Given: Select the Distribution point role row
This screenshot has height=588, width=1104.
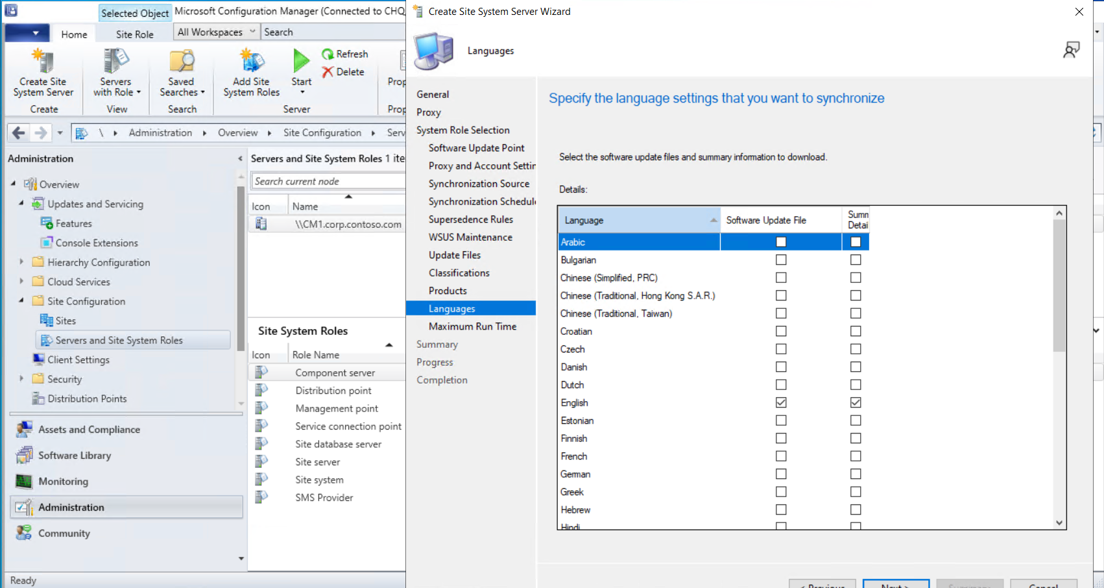Looking at the screenshot, I should point(327,391).
